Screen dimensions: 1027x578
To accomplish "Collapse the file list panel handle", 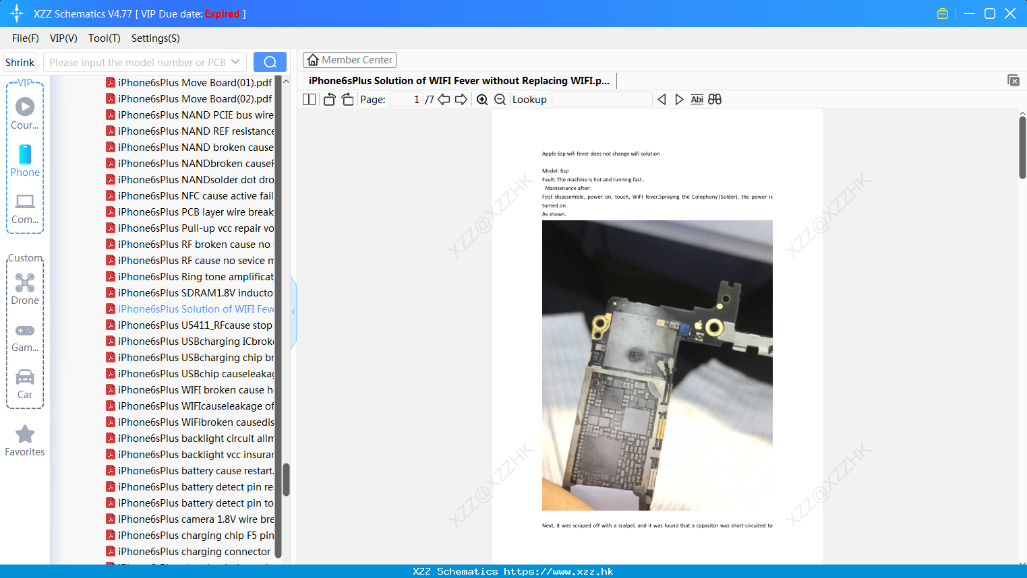I will pos(293,312).
